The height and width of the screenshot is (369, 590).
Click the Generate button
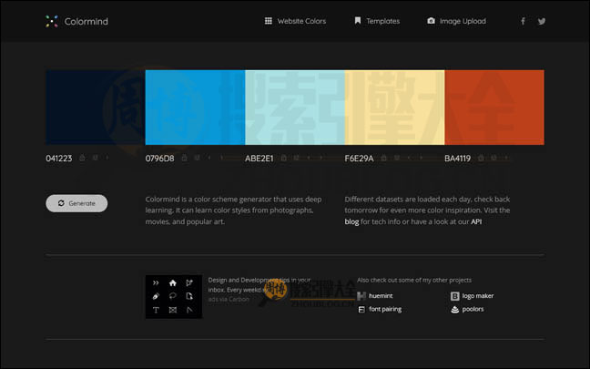pyautogui.click(x=76, y=203)
